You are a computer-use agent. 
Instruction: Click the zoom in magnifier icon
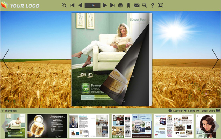[64, 5]
